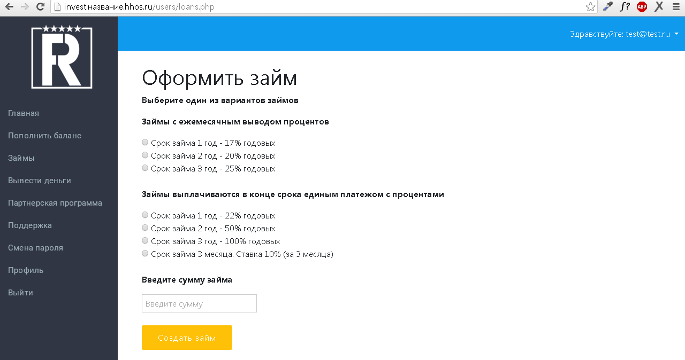Open Займы in the sidebar menu
This screenshot has width=685, height=360.
21,158
